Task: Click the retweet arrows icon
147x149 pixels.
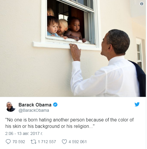Action: (34, 142)
